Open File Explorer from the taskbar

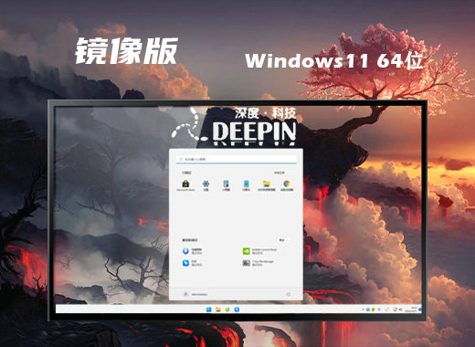point(218,310)
